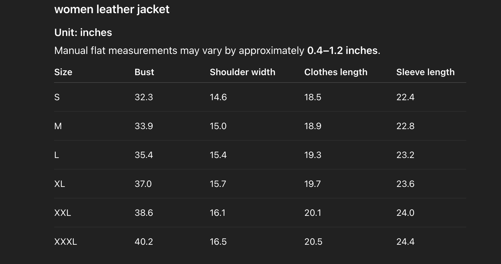
Task: Click the "Unit: inches" heading
Action: pyautogui.click(x=83, y=32)
